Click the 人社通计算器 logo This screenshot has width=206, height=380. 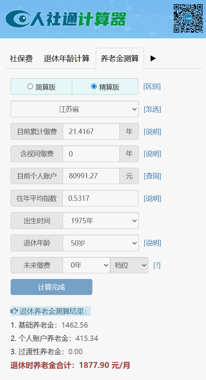pyautogui.click(x=66, y=19)
